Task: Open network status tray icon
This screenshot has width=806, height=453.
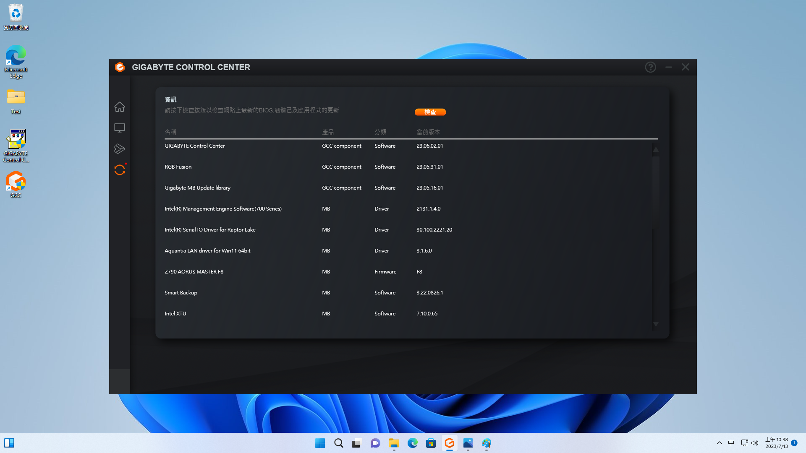Action: click(x=744, y=443)
